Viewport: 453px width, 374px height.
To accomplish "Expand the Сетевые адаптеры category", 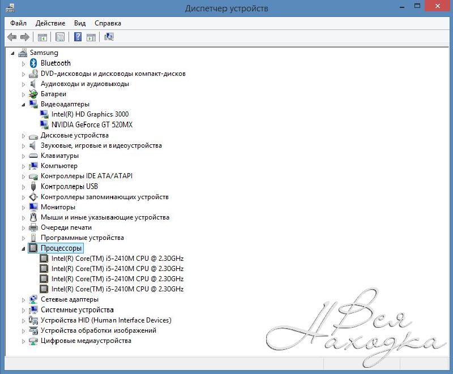I will 24,299.
